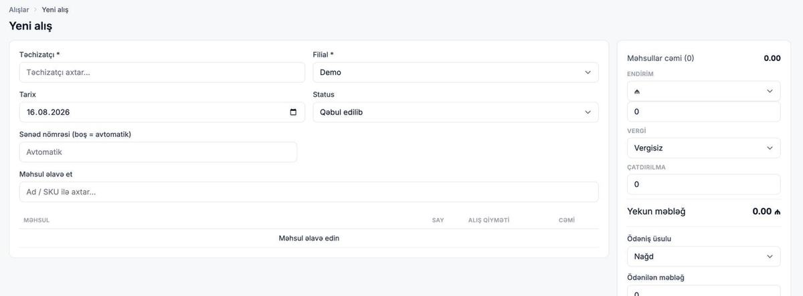
Task: Click the Sənəd nömrəsi Avtomatik input
Action: click(x=158, y=152)
